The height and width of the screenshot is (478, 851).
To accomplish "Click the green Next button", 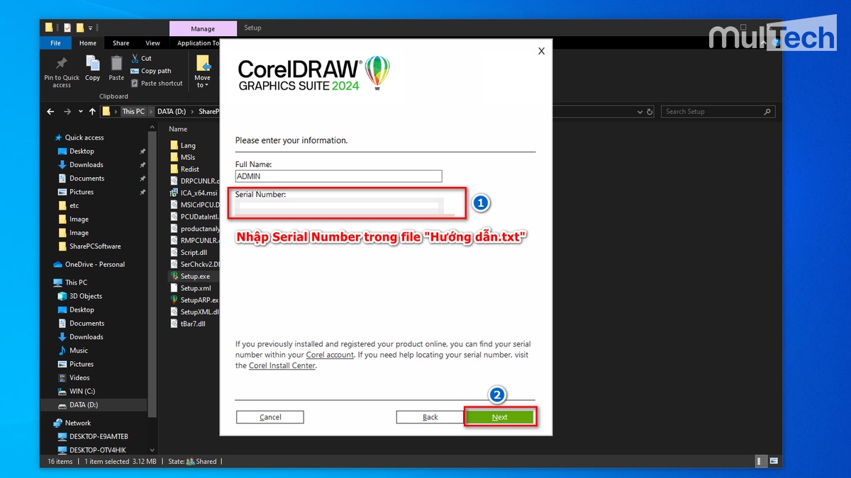I will pyautogui.click(x=500, y=416).
